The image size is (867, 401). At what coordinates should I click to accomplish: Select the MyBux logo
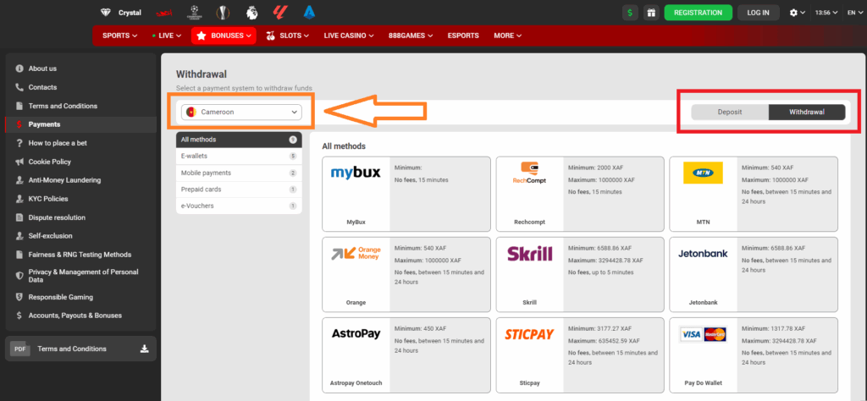pos(356,173)
